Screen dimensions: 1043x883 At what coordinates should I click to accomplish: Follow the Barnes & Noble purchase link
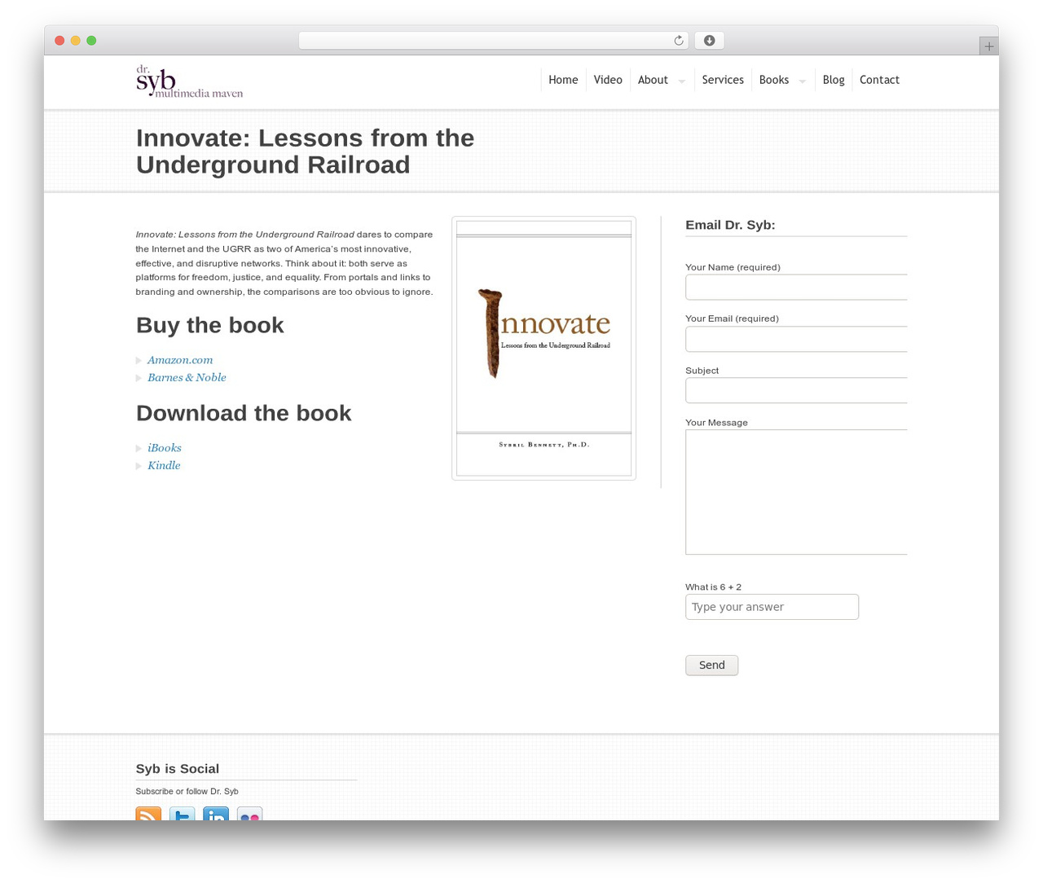point(187,378)
